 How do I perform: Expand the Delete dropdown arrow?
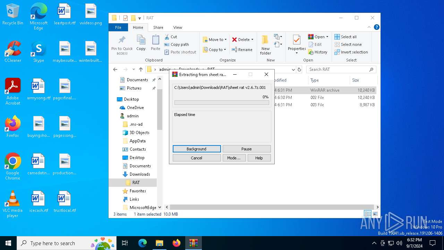tap(252, 40)
